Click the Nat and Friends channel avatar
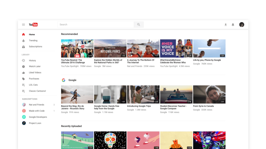Screen dimensions: 266x149 pyautogui.click(x=24, y=105)
